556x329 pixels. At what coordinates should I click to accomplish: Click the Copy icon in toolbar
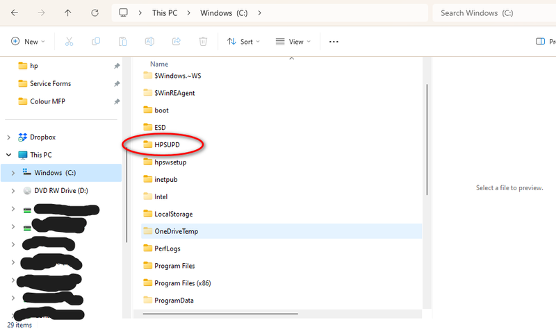96,42
